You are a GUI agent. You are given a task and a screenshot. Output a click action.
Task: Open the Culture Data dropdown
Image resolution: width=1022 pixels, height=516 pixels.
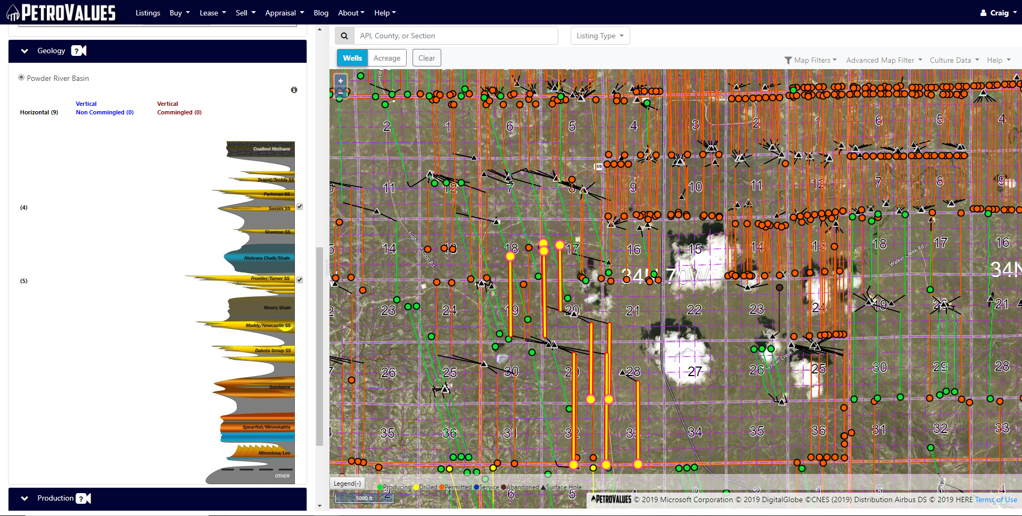[954, 60]
